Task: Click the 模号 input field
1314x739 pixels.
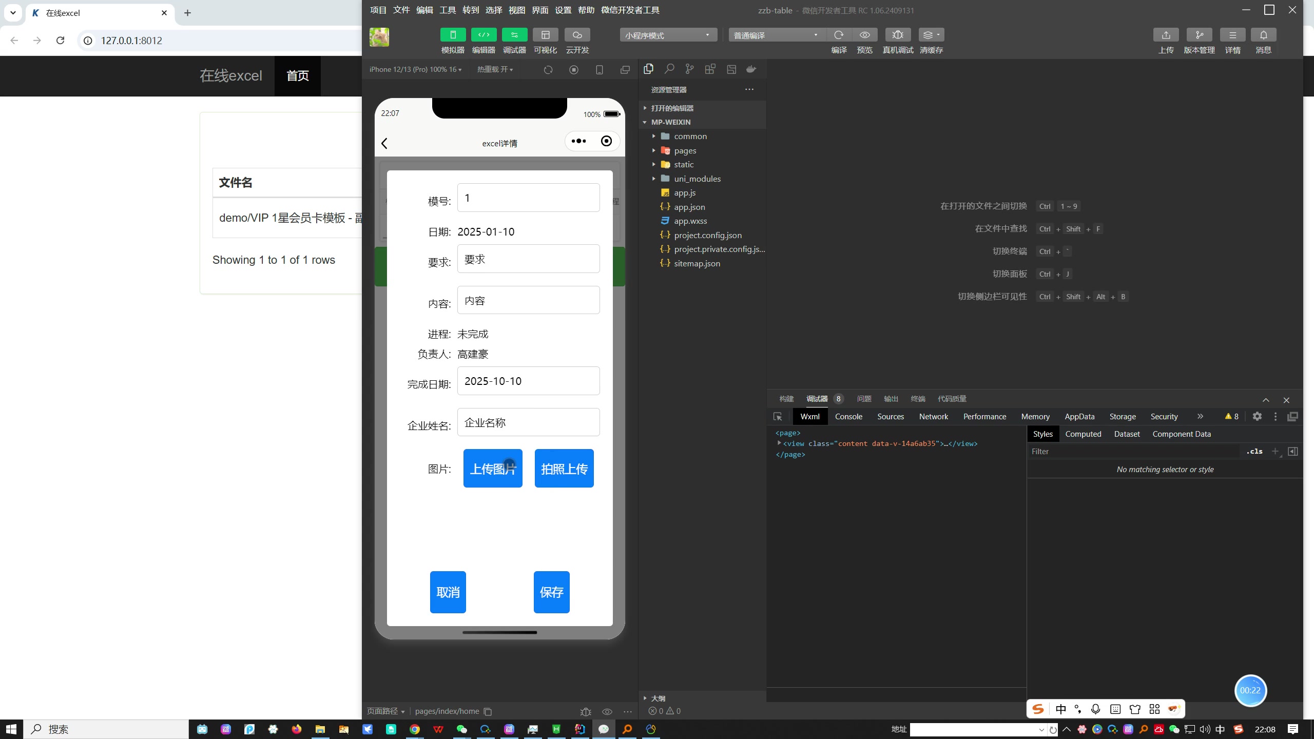Action: click(528, 198)
